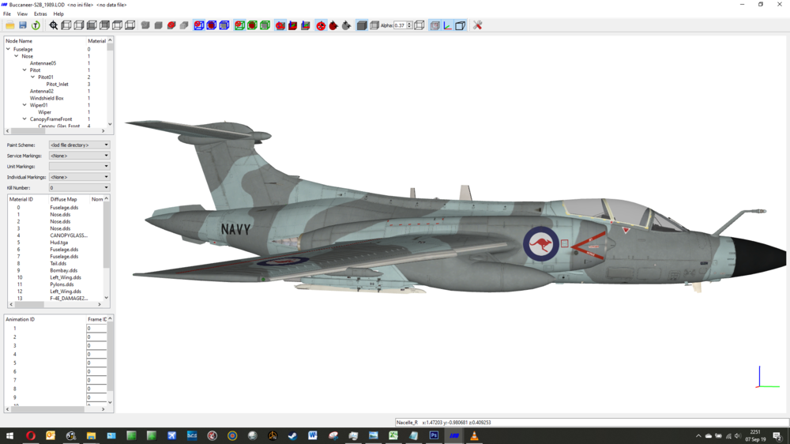Toggle the coordinate axes display icon

(x=447, y=25)
